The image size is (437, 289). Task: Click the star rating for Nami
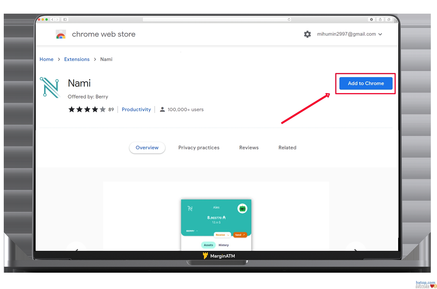click(x=87, y=109)
